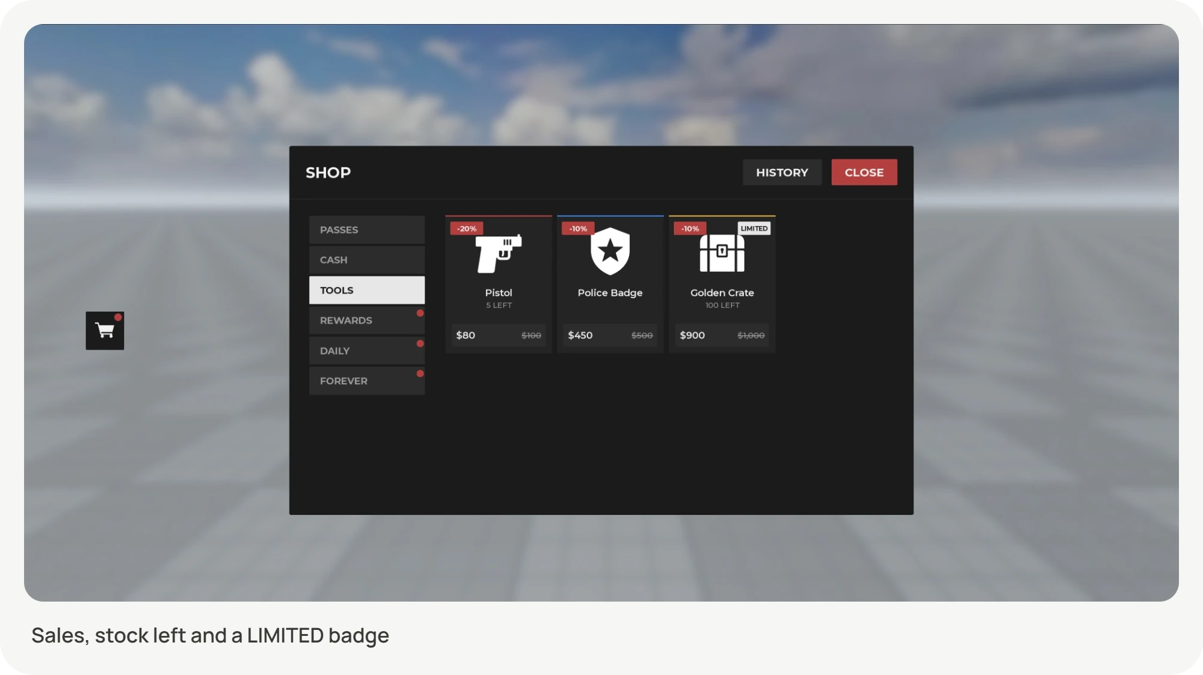Click the struck-through $500 price
The width and height of the screenshot is (1203, 675).
[642, 336]
